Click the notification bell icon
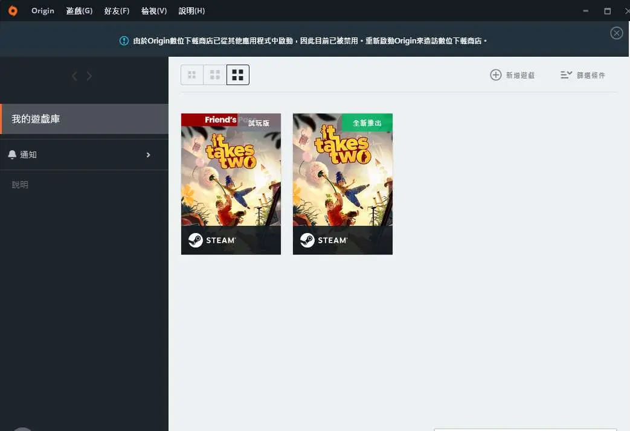The width and height of the screenshot is (630, 431). (12, 155)
